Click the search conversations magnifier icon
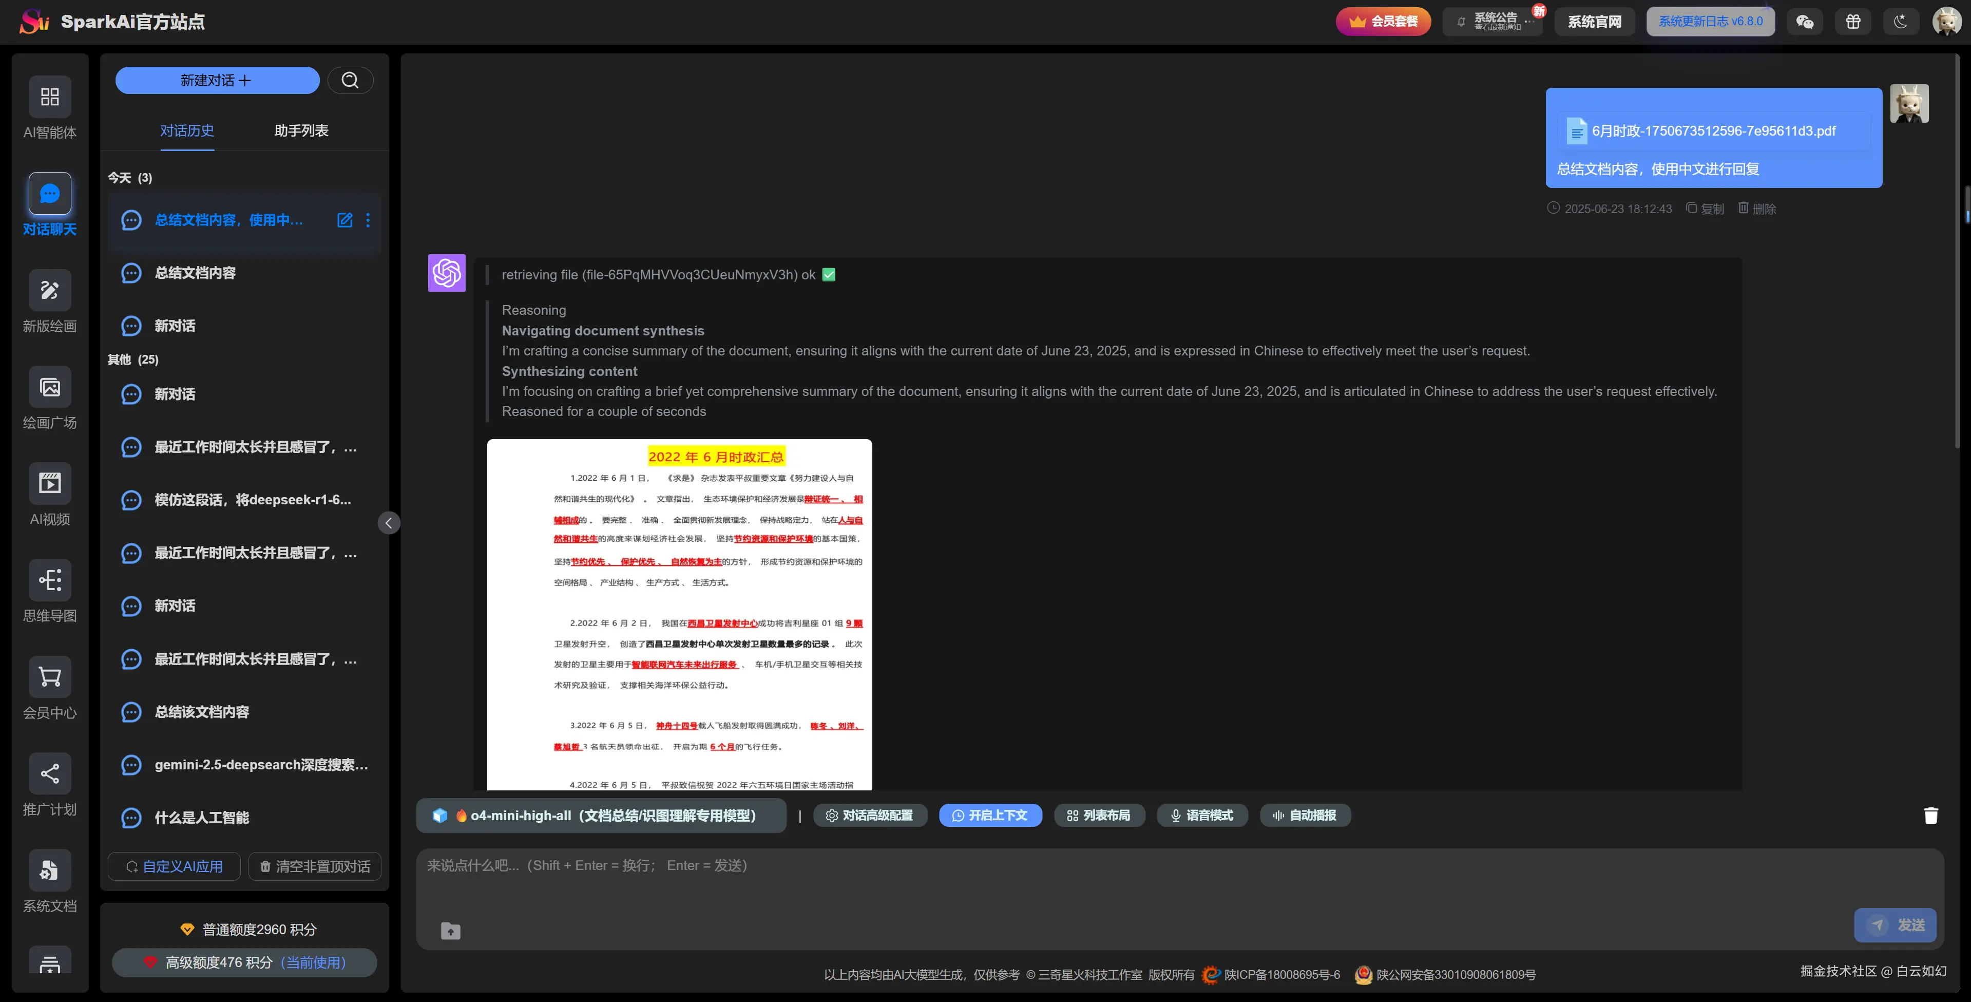The image size is (1971, 1002). click(x=350, y=80)
